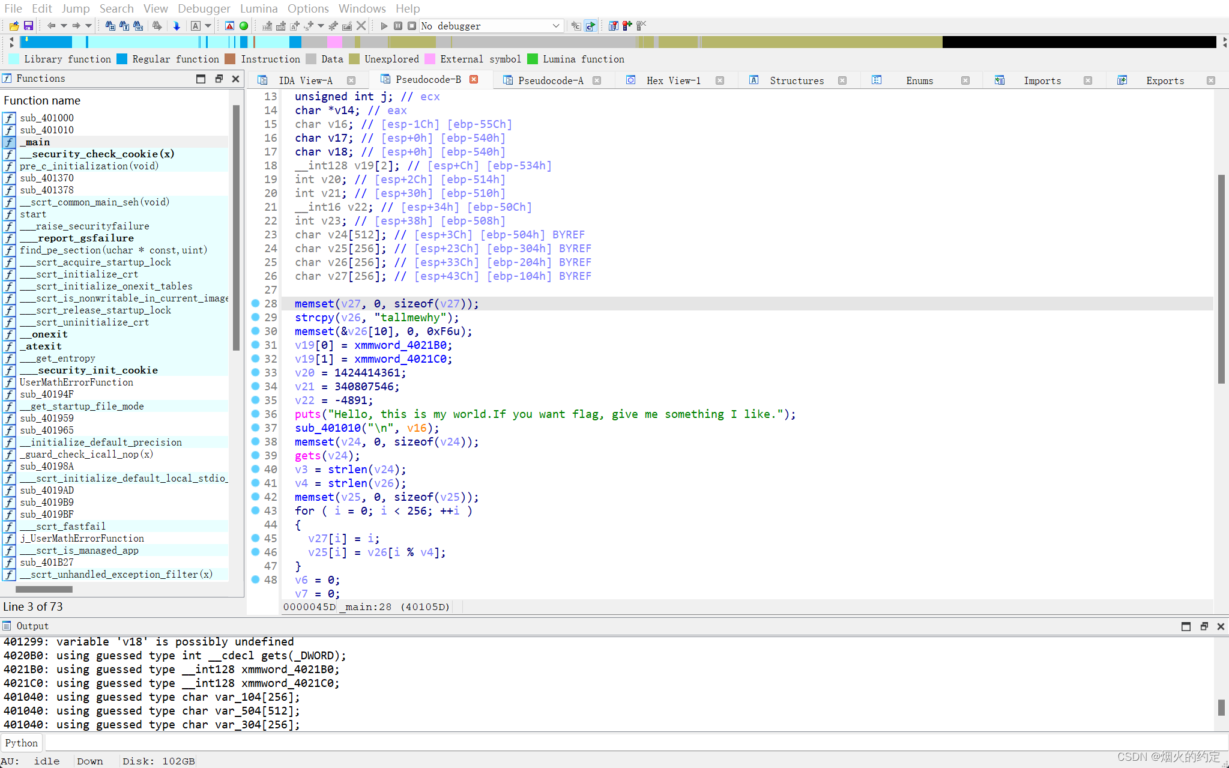Click the pause process icon
The width and height of the screenshot is (1229, 768).
[398, 26]
